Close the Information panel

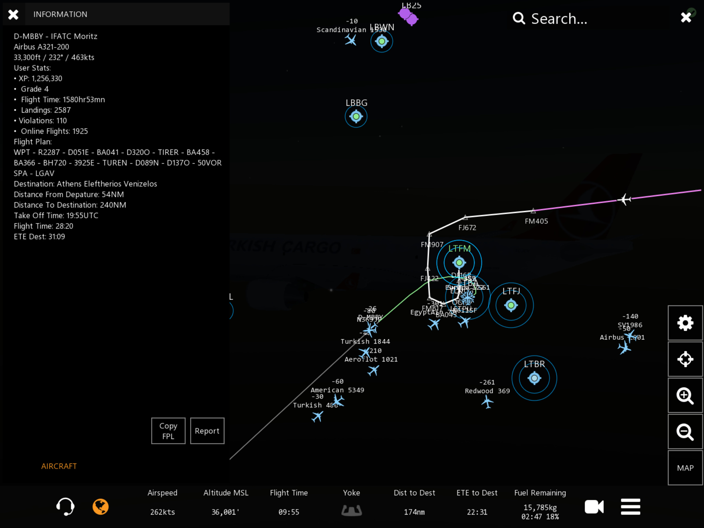[13, 14]
